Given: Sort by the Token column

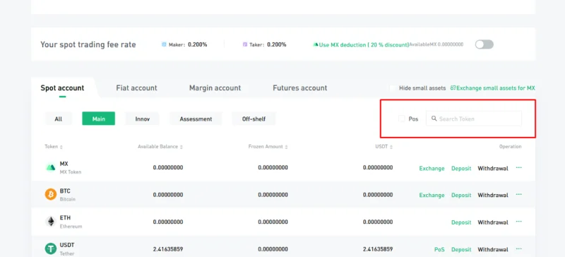Looking at the screenshot, I should pos(54,147).
